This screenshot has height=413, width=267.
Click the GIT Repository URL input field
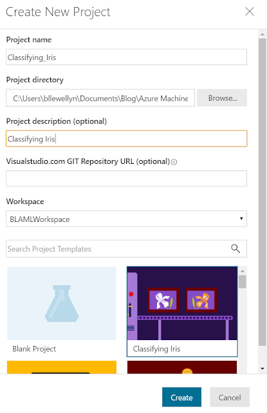(126, 179)
